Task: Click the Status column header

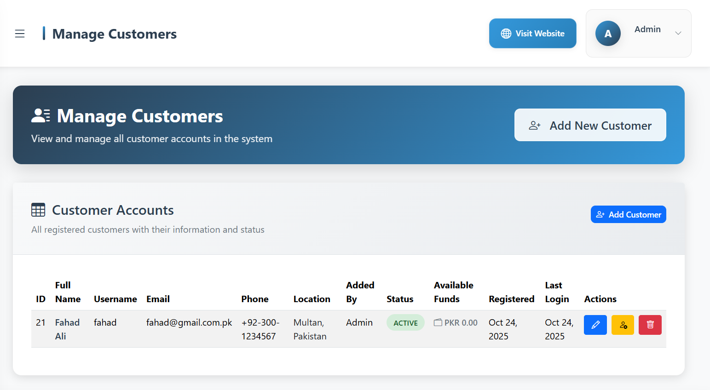Action: click(399, 299)
